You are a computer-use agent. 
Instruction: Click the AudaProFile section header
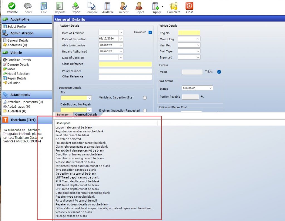coord(27,19)
